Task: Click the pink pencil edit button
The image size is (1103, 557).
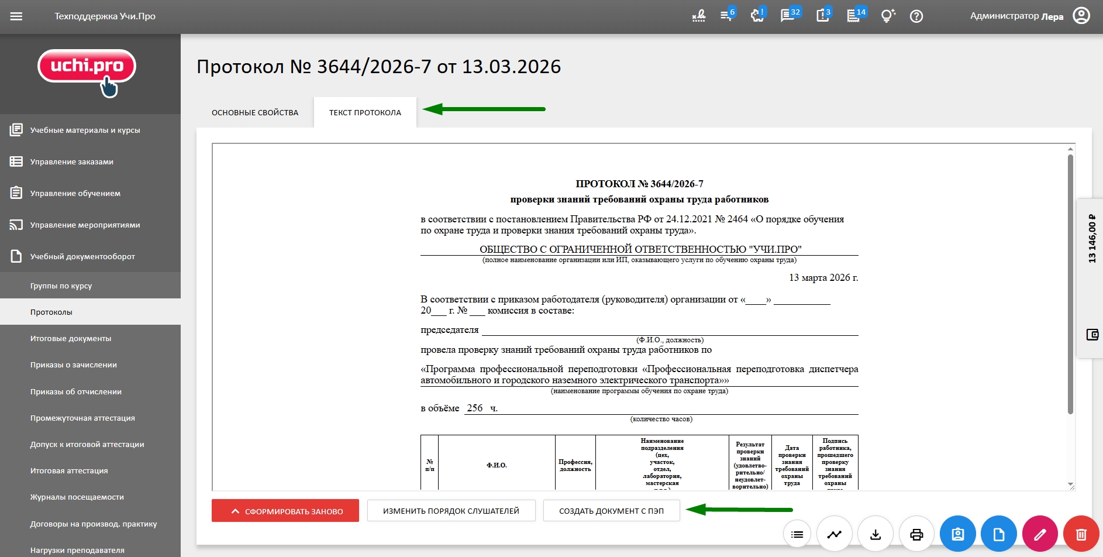Action: tap(1040, 534)
